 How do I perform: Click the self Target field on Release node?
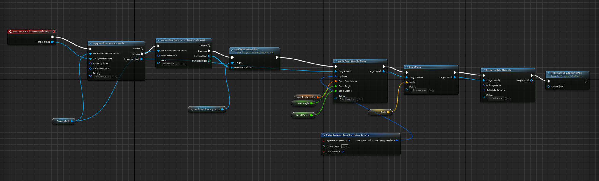click(x=562, y=86)
